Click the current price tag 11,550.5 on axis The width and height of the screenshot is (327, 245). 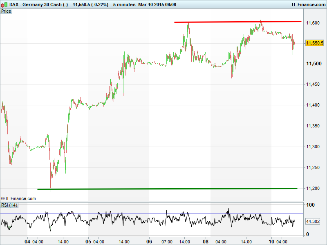coord(314,43)
